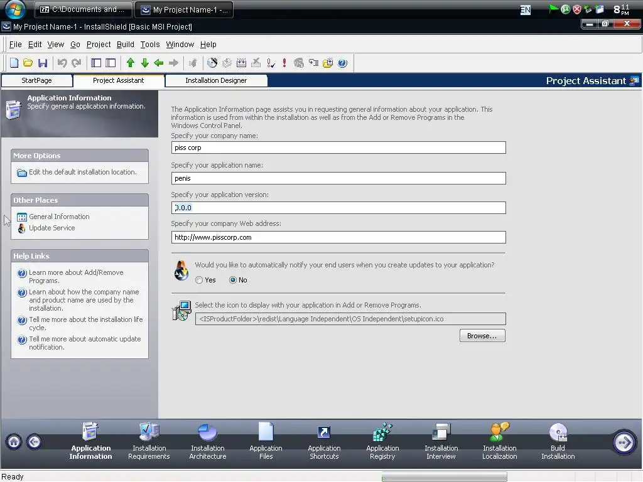The width and height of the screenshot is (643, 482).
Task: Save the project with the floppy disk icon
Action: point(43,63)
